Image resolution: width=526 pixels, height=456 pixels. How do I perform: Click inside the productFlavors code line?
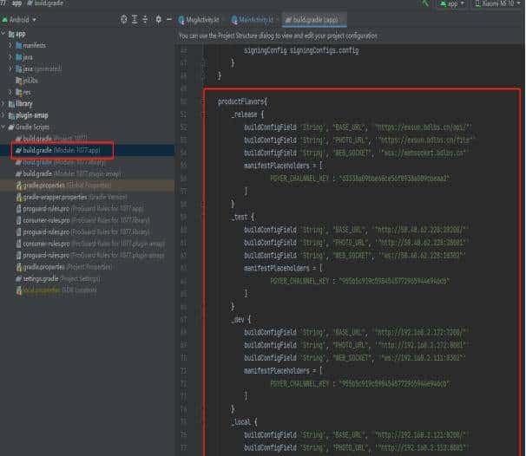click(243, 101)
